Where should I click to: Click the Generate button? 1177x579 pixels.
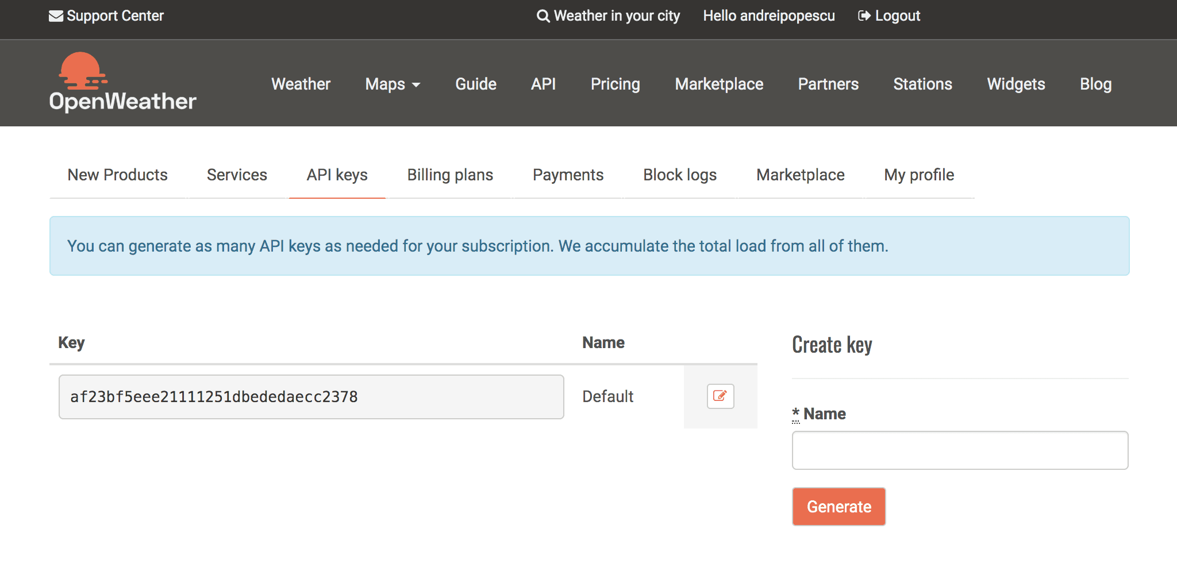click(x=839, y=507)
